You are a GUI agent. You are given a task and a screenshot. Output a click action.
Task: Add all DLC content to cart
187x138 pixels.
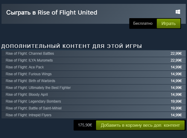point(140,125)
